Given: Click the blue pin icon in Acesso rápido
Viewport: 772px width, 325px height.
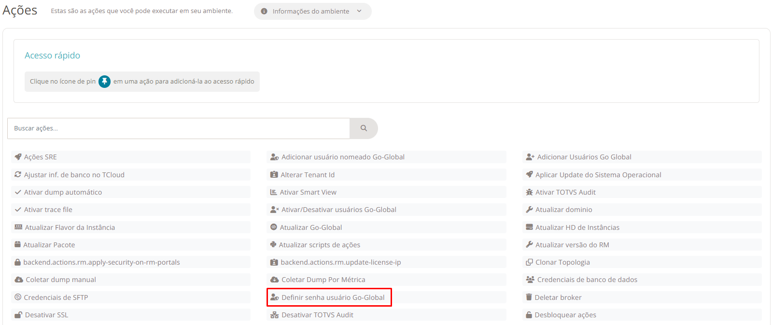Looking at the screenshot, I should point(105,82).
